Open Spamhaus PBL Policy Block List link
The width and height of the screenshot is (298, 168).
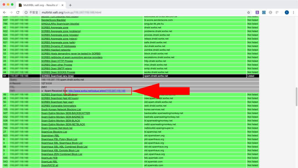(x=59, y=139)
